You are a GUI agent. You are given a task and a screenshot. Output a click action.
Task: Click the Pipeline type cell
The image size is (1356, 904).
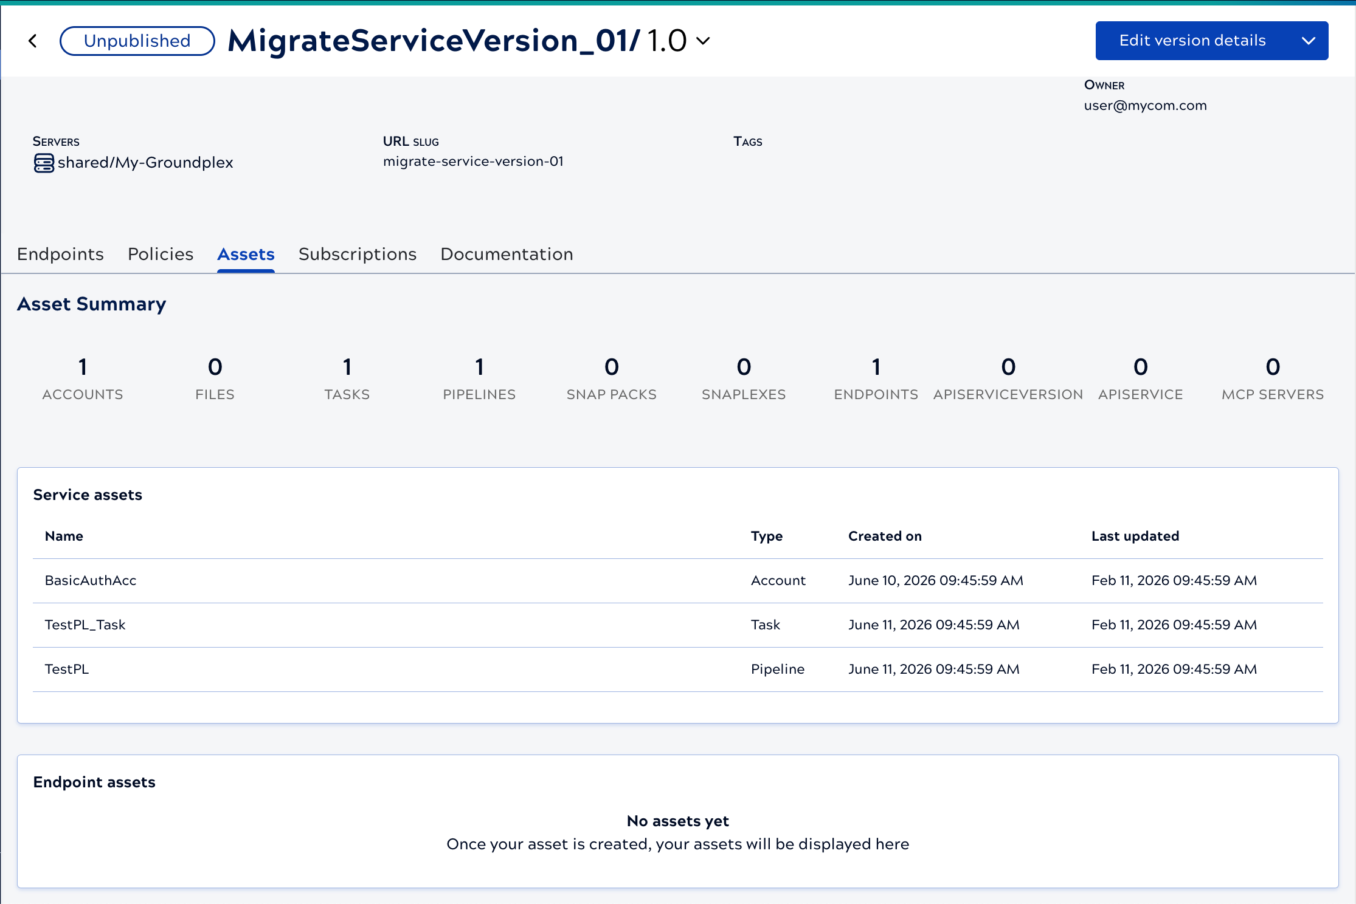pos(778,669)
